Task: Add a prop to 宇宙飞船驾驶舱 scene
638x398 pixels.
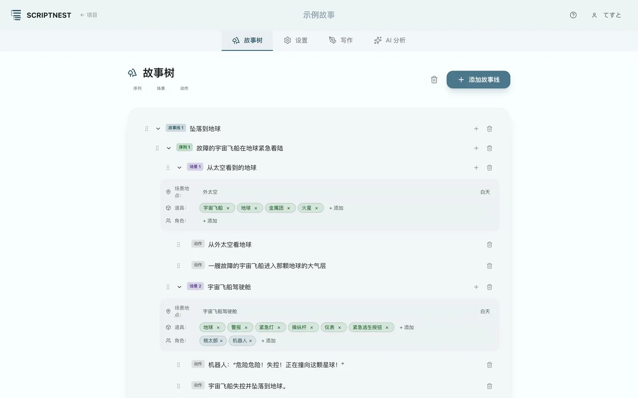Action: 406,327
